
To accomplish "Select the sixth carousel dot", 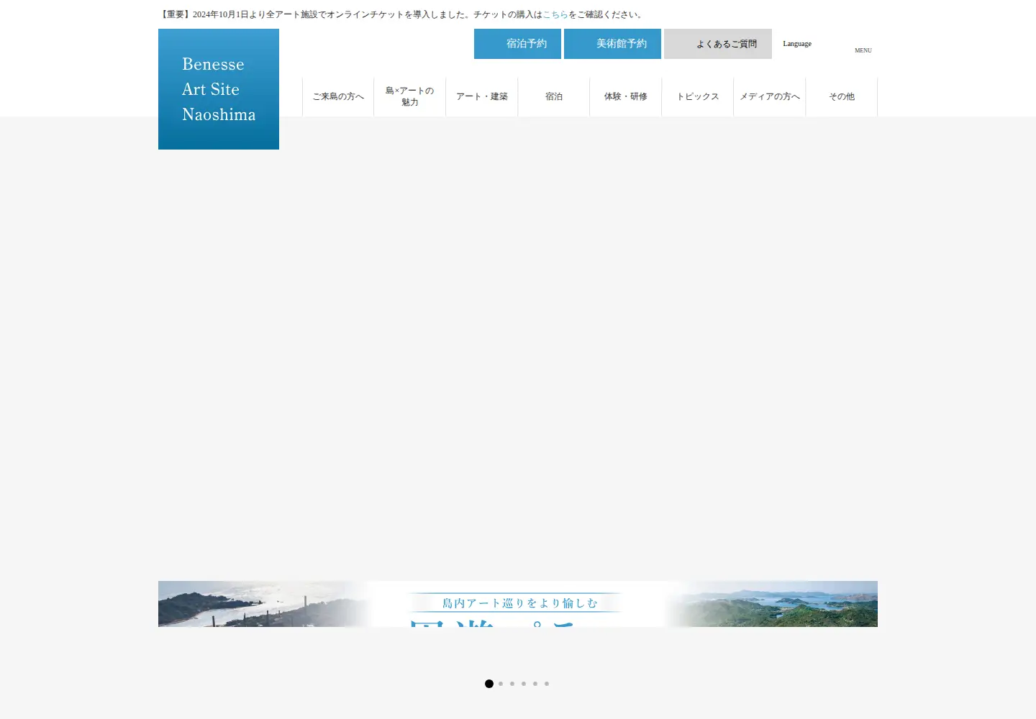I will coord(547,684).
